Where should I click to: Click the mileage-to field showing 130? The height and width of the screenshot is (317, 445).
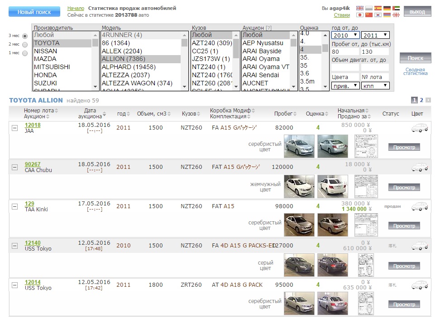[375, 52]
